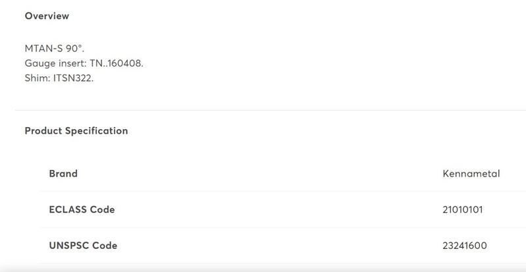Click the Overview section heading
The width and height of the screenshot is (526, 272).
coord(47,16)
